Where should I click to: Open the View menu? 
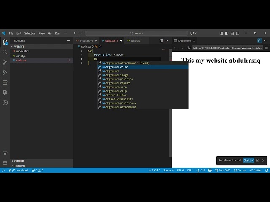[42, 33]
